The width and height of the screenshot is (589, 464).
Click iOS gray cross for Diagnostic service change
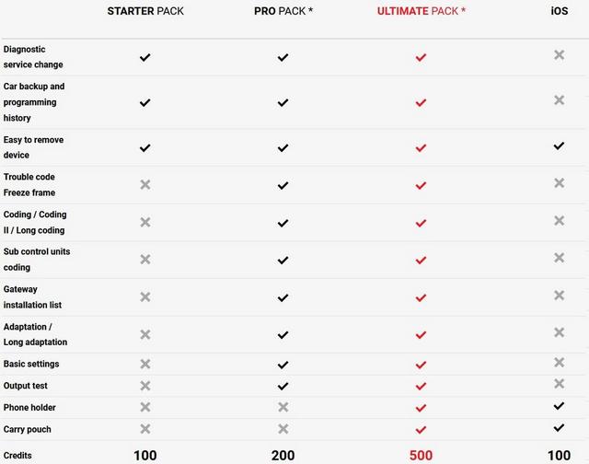(559, 55)
